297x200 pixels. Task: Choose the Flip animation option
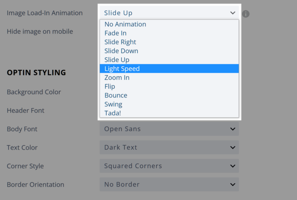[169, 87]
